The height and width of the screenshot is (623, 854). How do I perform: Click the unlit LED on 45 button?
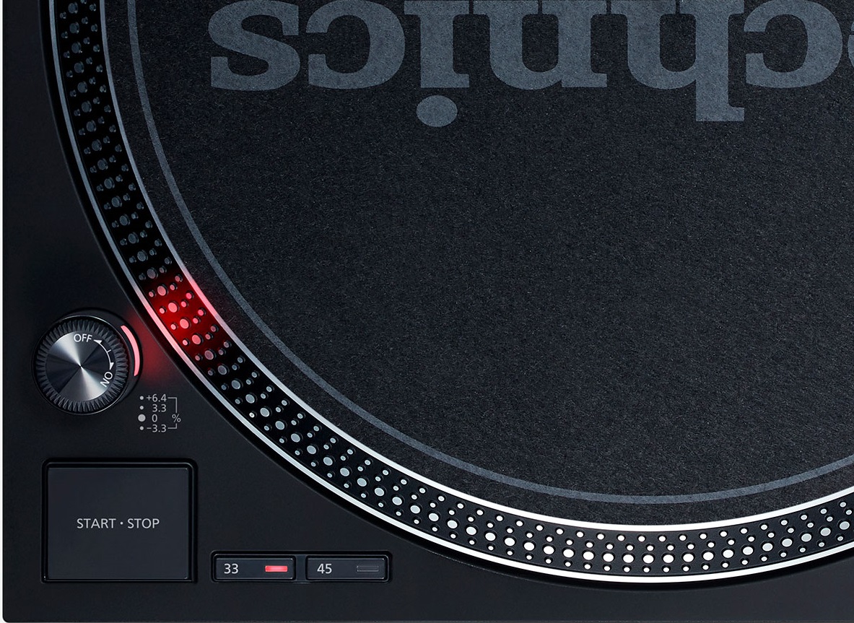tap(367, 569)
